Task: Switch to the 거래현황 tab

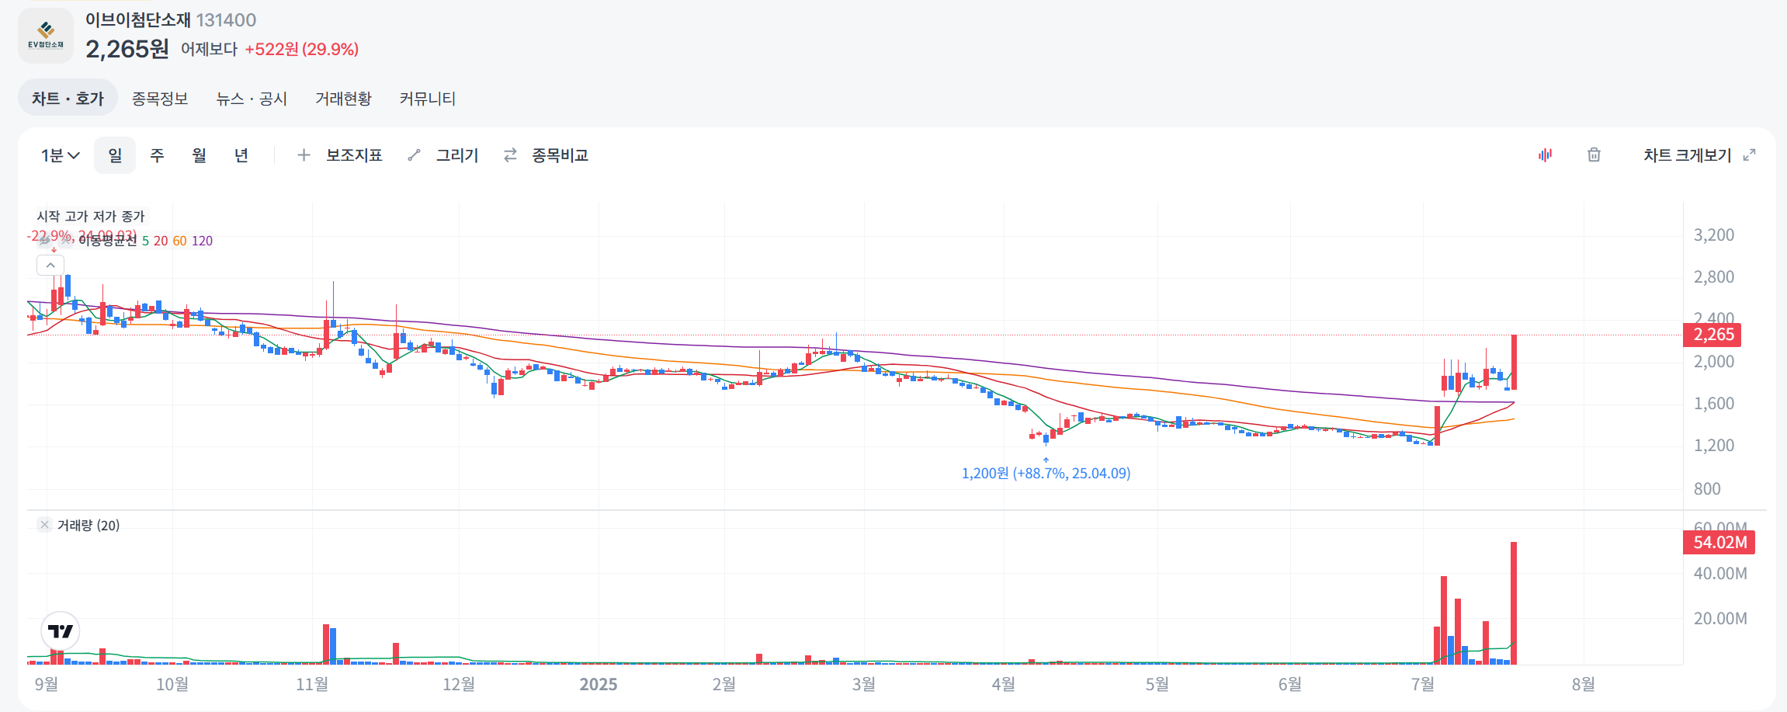Action: coord(343,99)
